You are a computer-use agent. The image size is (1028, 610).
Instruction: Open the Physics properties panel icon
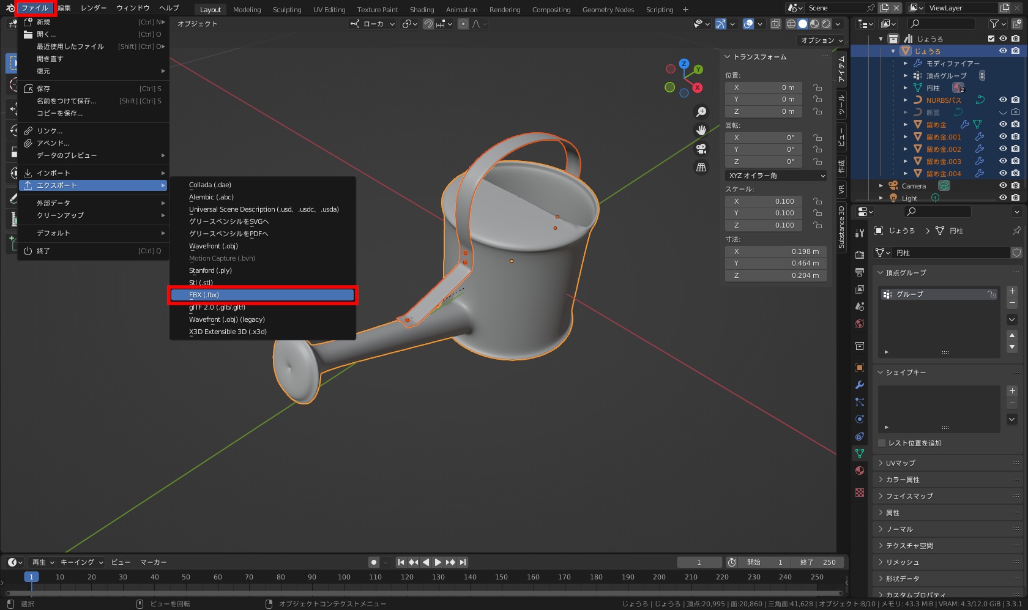tap(860, 419)
